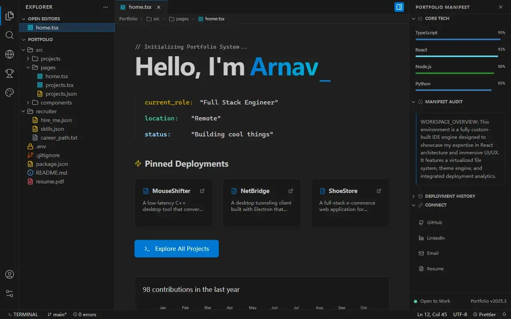Open projects.tsx in the file tree
This screenshot has height=319, width=511.
click(67, 85)
